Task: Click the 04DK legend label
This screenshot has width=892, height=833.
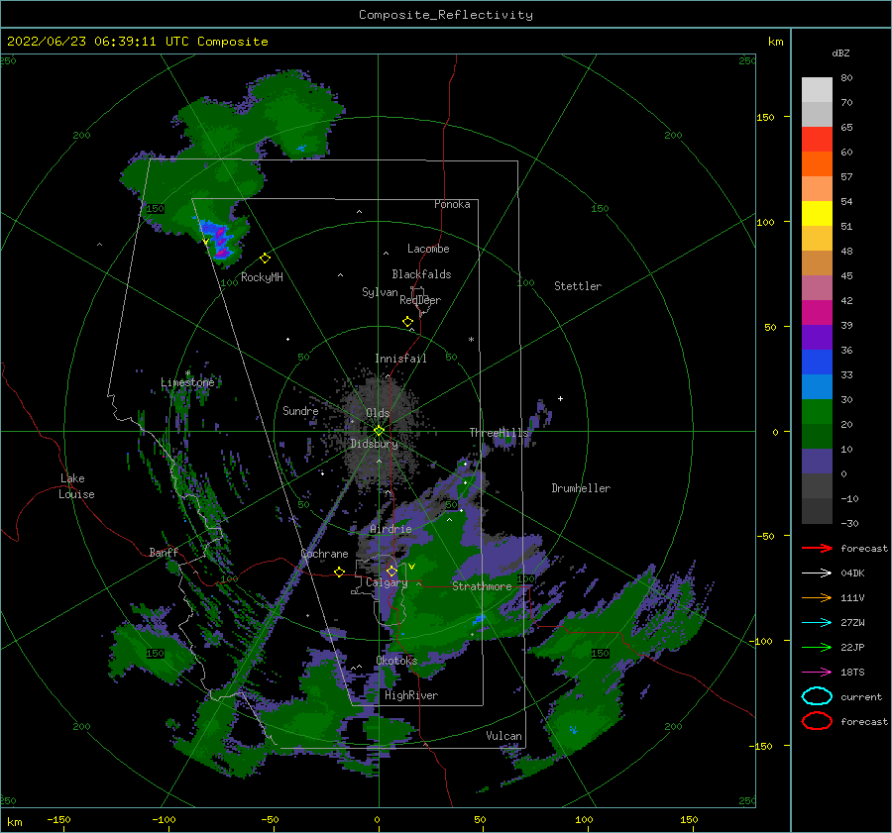Action: pyautogui.click(x=852, y=573)
